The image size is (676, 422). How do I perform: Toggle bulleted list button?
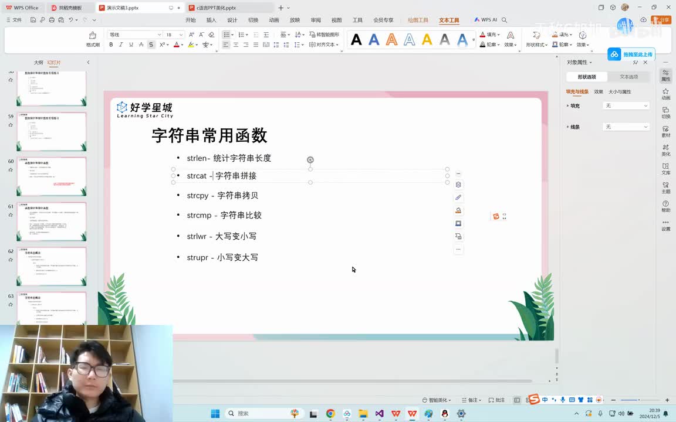point(227,35)
